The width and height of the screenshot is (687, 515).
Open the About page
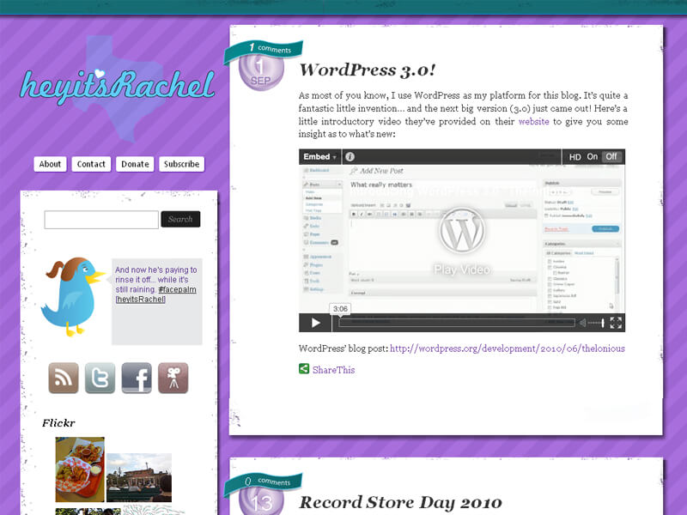point(50,164)
